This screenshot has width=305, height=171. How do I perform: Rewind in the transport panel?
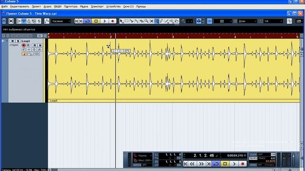tap(192, 164)
